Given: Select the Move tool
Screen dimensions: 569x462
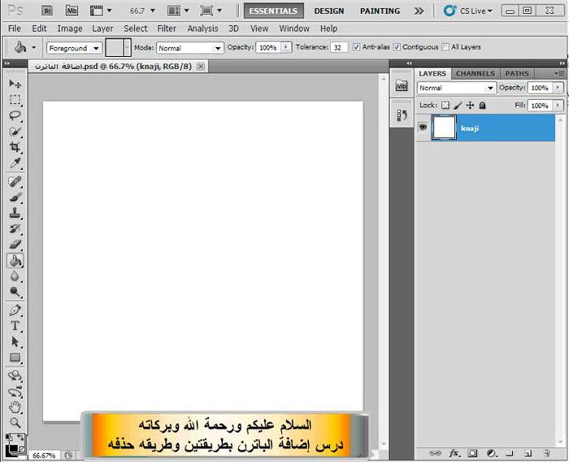Looking at the screenshot, I should coord(15,84).
